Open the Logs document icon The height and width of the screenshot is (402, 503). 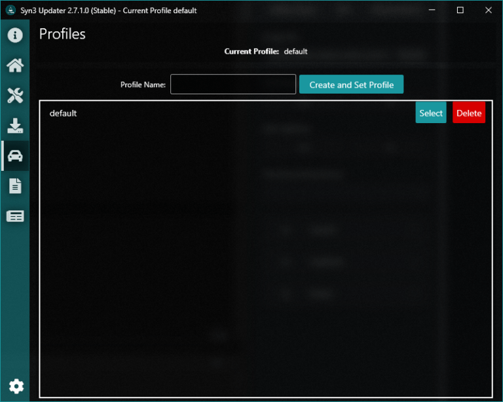(x=15, y=186)
